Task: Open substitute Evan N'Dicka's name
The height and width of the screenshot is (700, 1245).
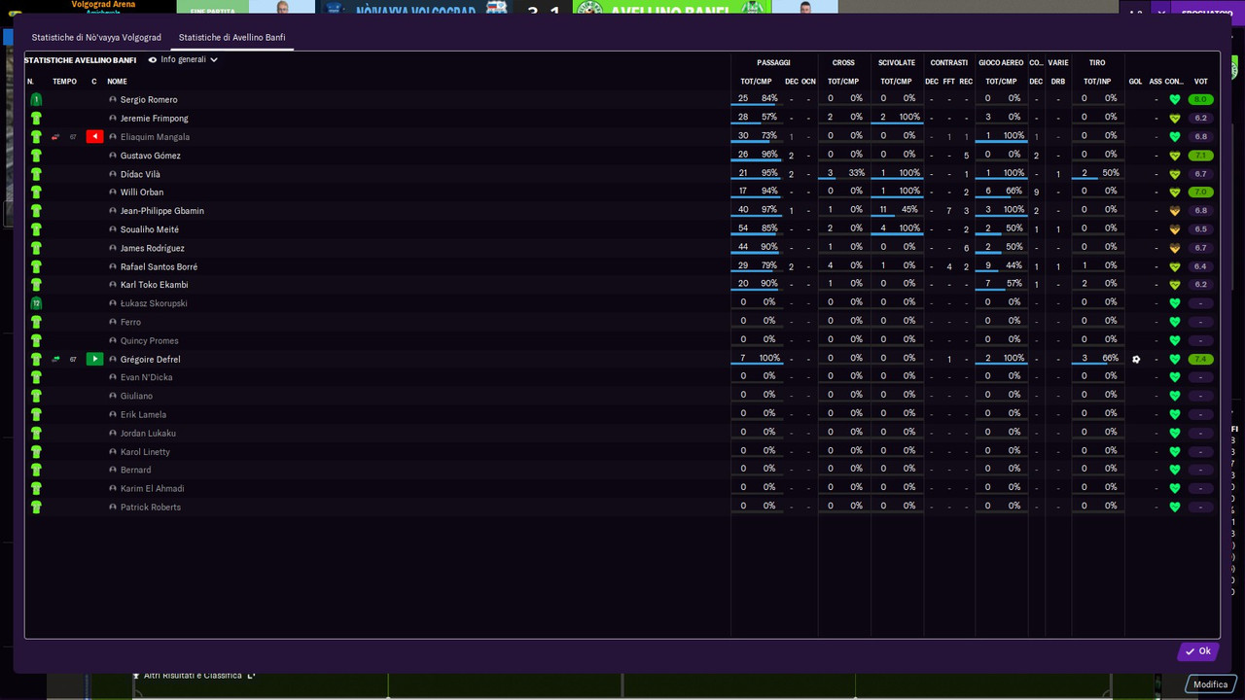Action: pyautogui.click(x=147, y=377)
